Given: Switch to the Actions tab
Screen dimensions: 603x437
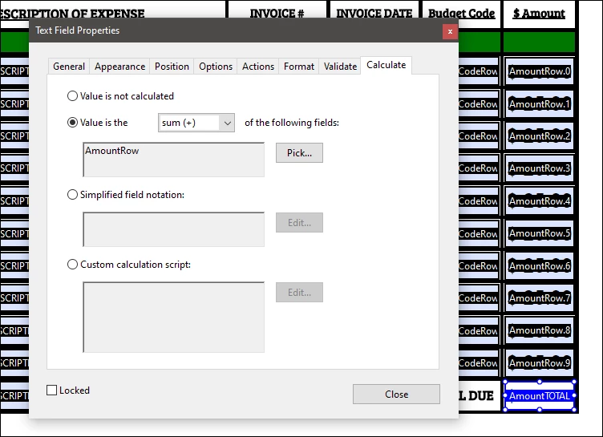Looking at the screenshot, I should [x=258, y=67].
